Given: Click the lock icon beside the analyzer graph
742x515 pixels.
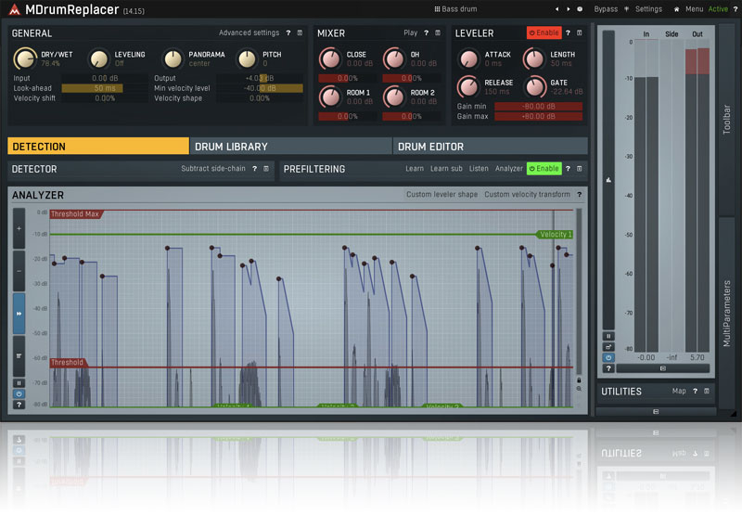Looking at the screenshot, I should (x=579, y=380).
